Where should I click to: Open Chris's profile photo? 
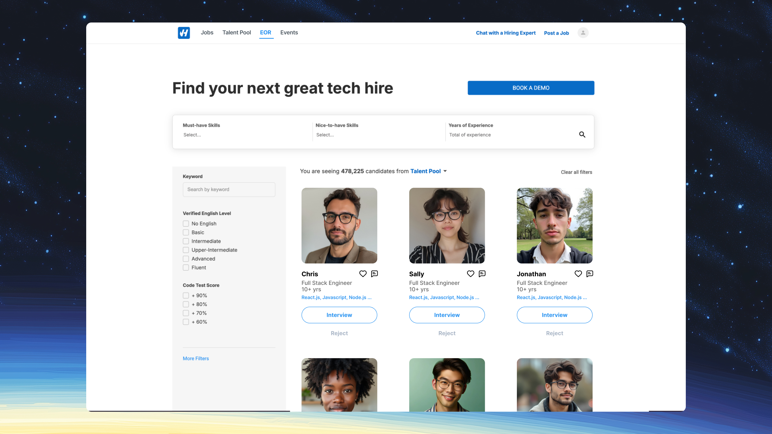pos(339,226)
